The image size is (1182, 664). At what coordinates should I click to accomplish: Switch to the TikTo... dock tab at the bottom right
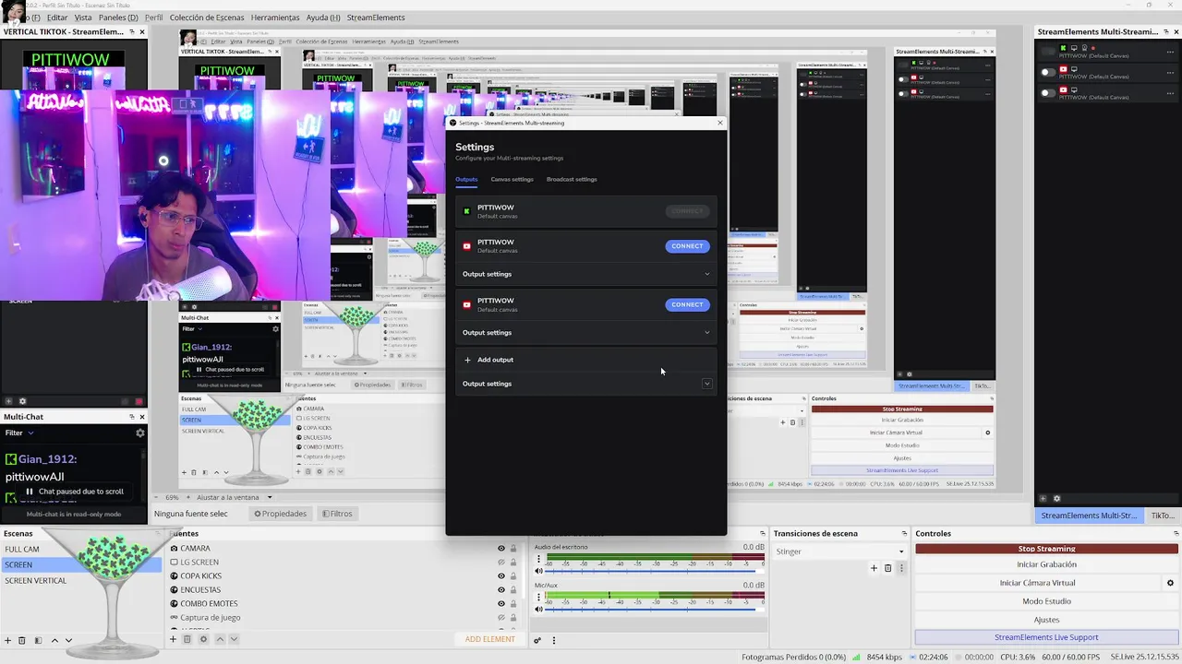pos(1164,516)
